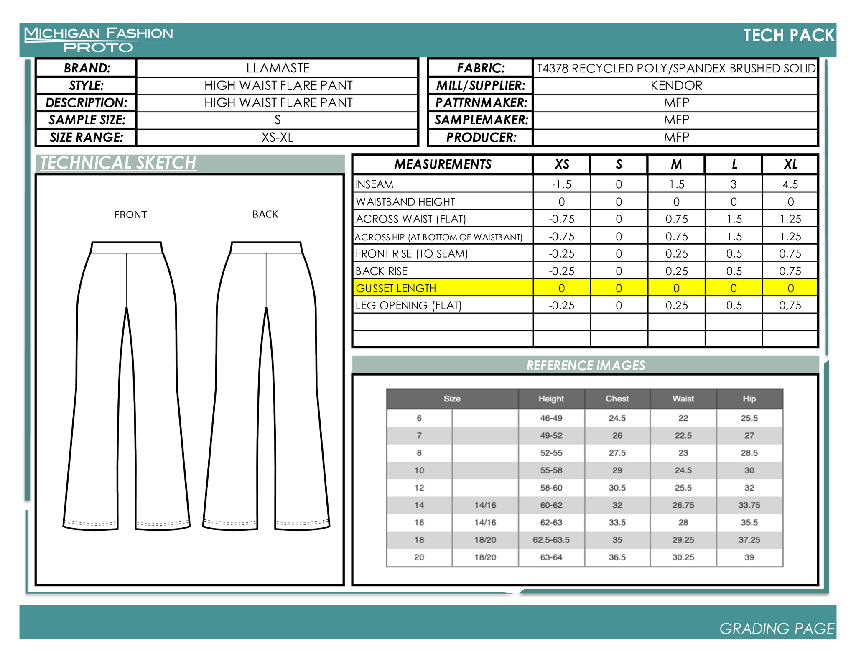The image size is (856, 662).
Task: Select the INSEAM XS value -1.5
Action: (562, 184)
